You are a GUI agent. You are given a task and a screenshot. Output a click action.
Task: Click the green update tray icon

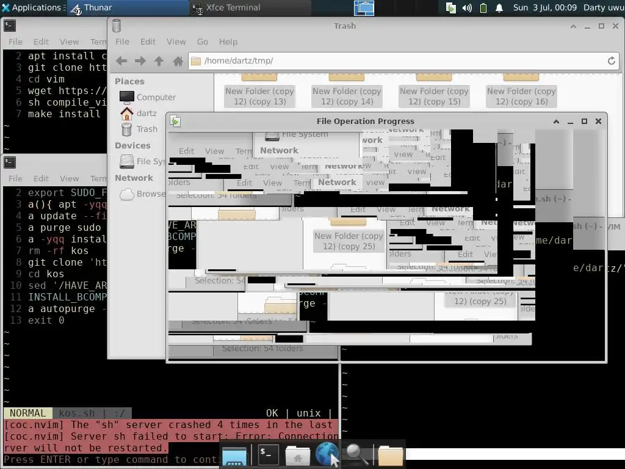pos(451,8)
